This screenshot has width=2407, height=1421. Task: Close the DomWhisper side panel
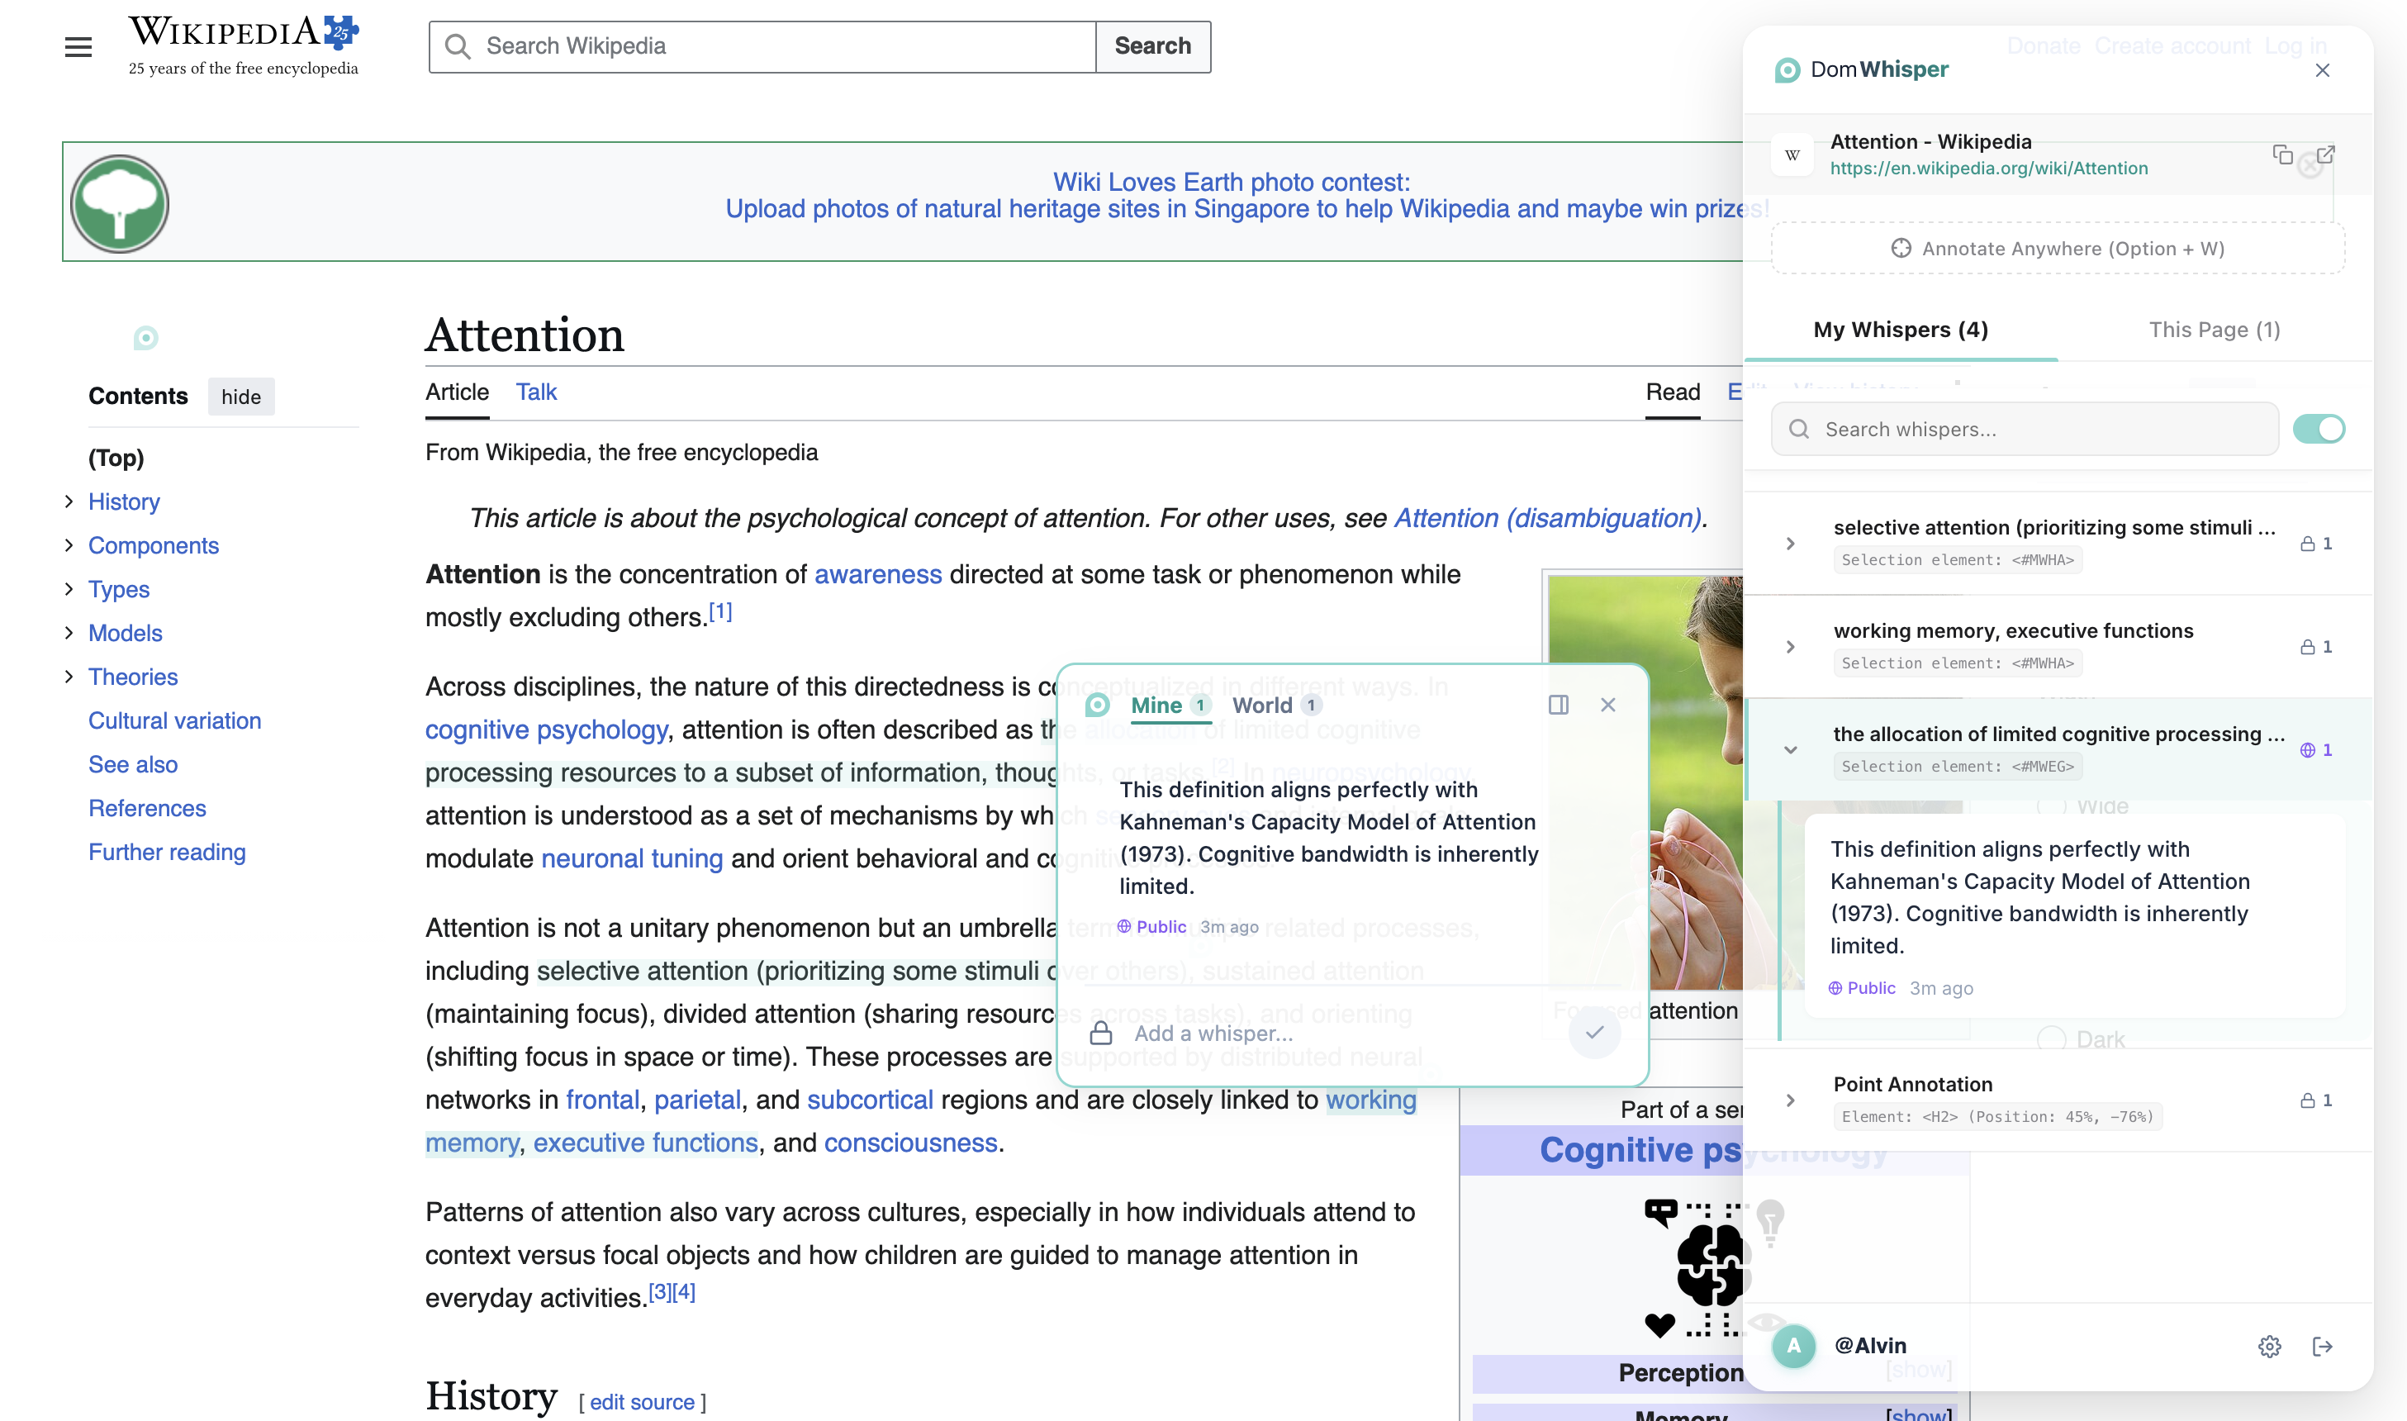pos(2322,70)
